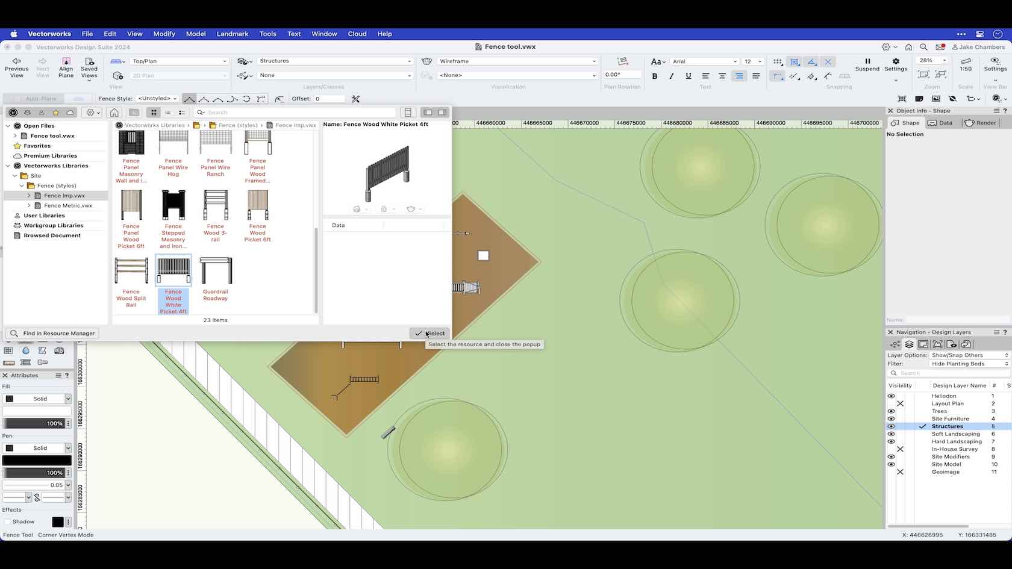Screen dimensions: 1012x569
Task: Click the Previous View arrow icon
Action: [x=16, y=61]
